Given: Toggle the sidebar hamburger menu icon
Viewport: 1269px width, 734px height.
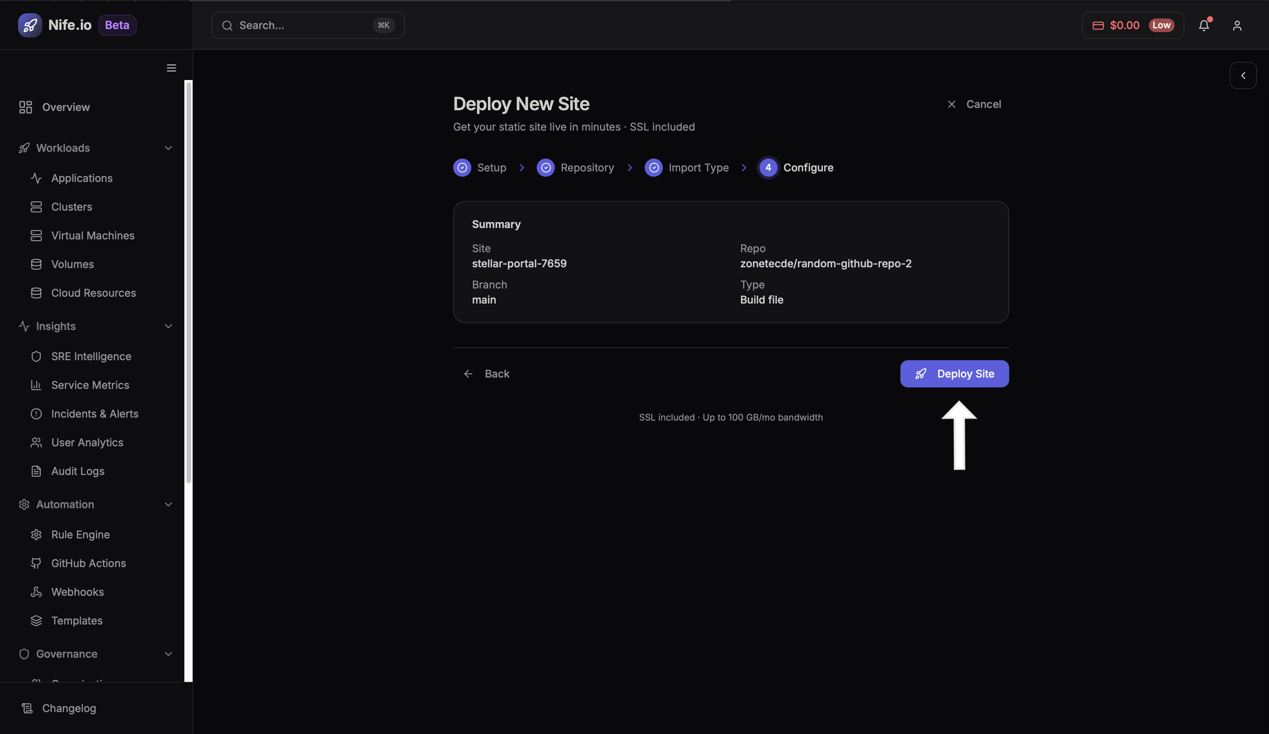Looking at the screenshot, I should (x=171, y=68).
